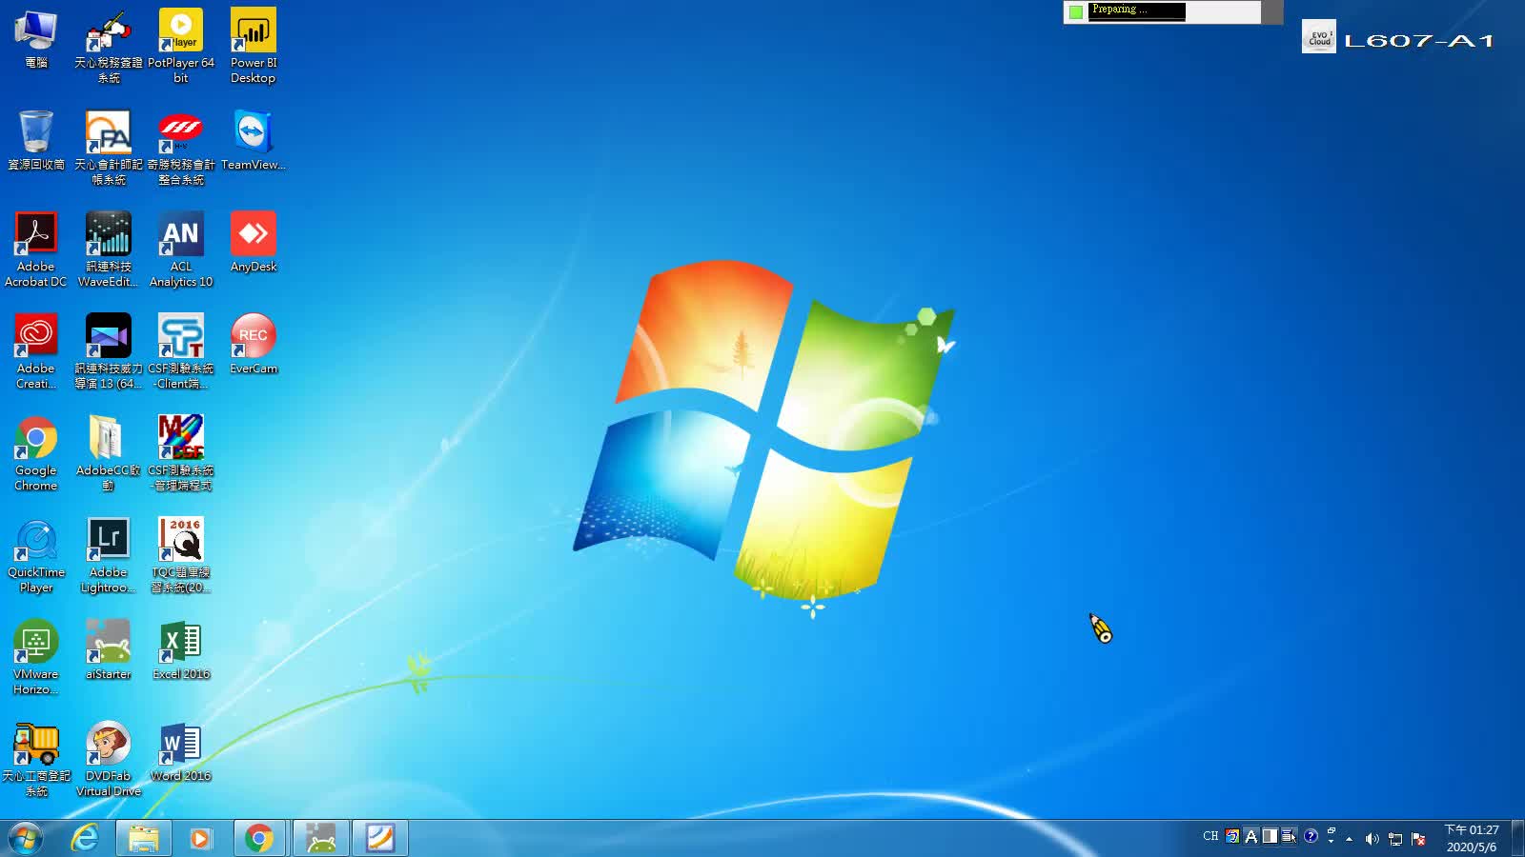Screen dimensions: 1525x857
Task: Open CSF測驗系統 Client端 icon
Action: pos(181,351)
